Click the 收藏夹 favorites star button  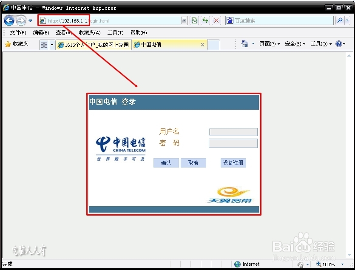click(x=17, y=44)
